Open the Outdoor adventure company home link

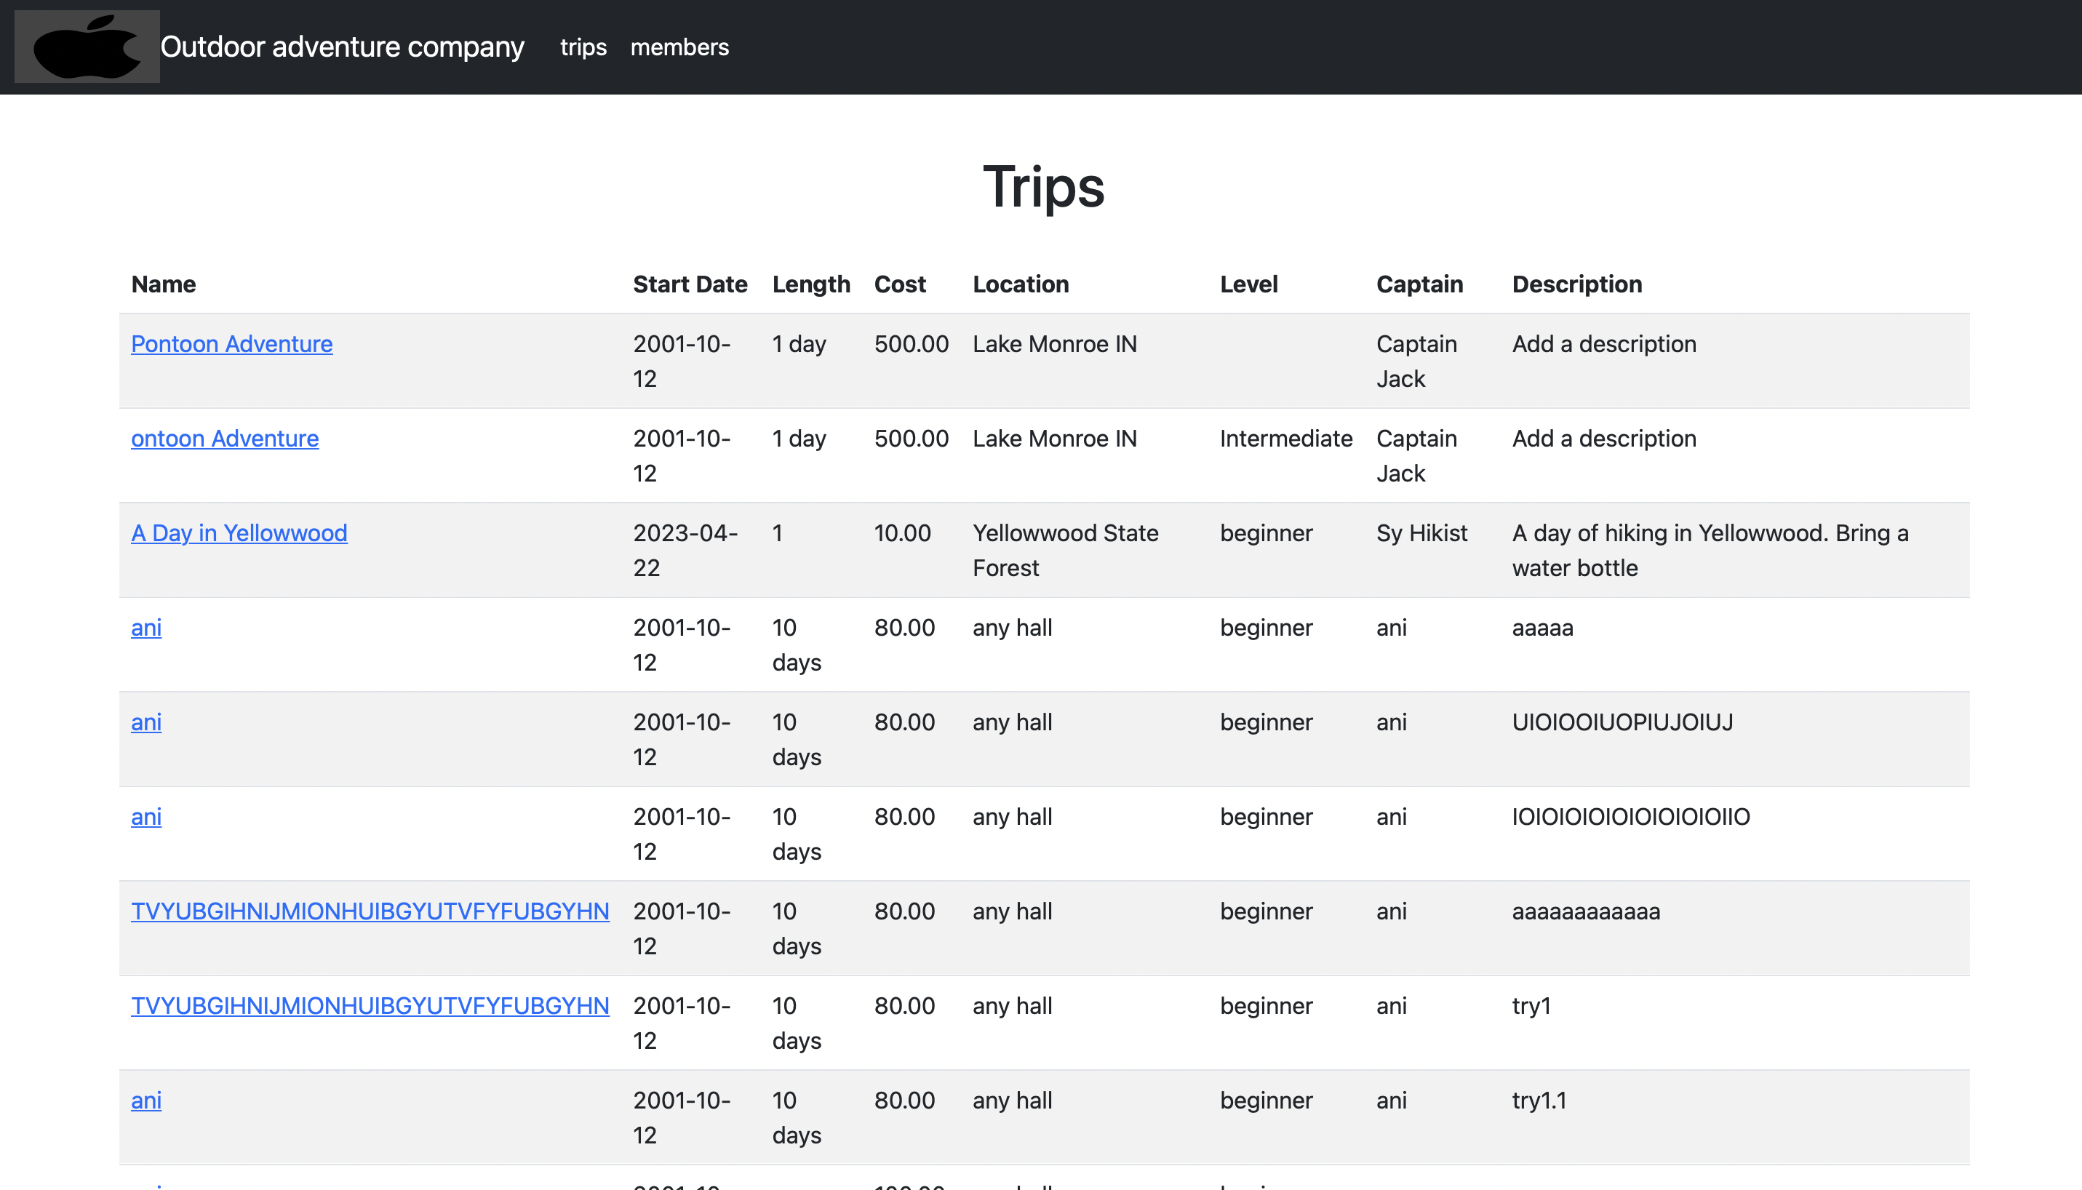342,47
